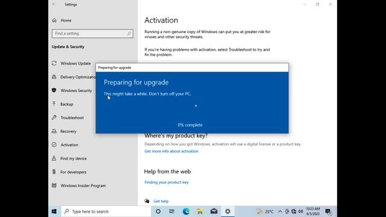Click the Settings gear on taskbar

(x=228, y=212)
